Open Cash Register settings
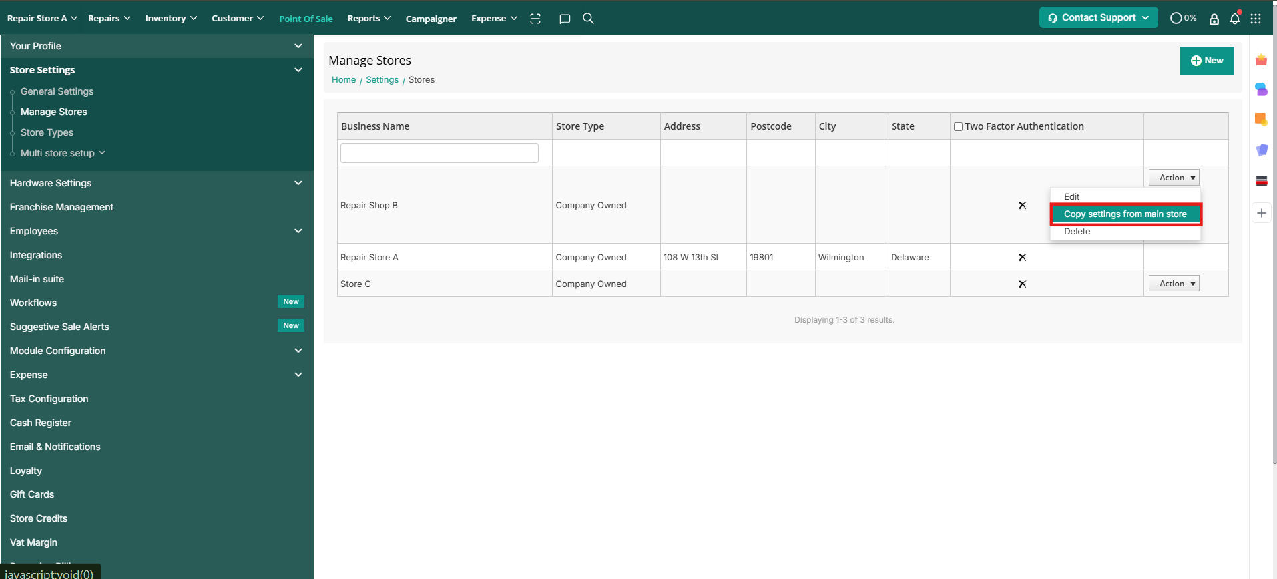 [x=41, y=423]
